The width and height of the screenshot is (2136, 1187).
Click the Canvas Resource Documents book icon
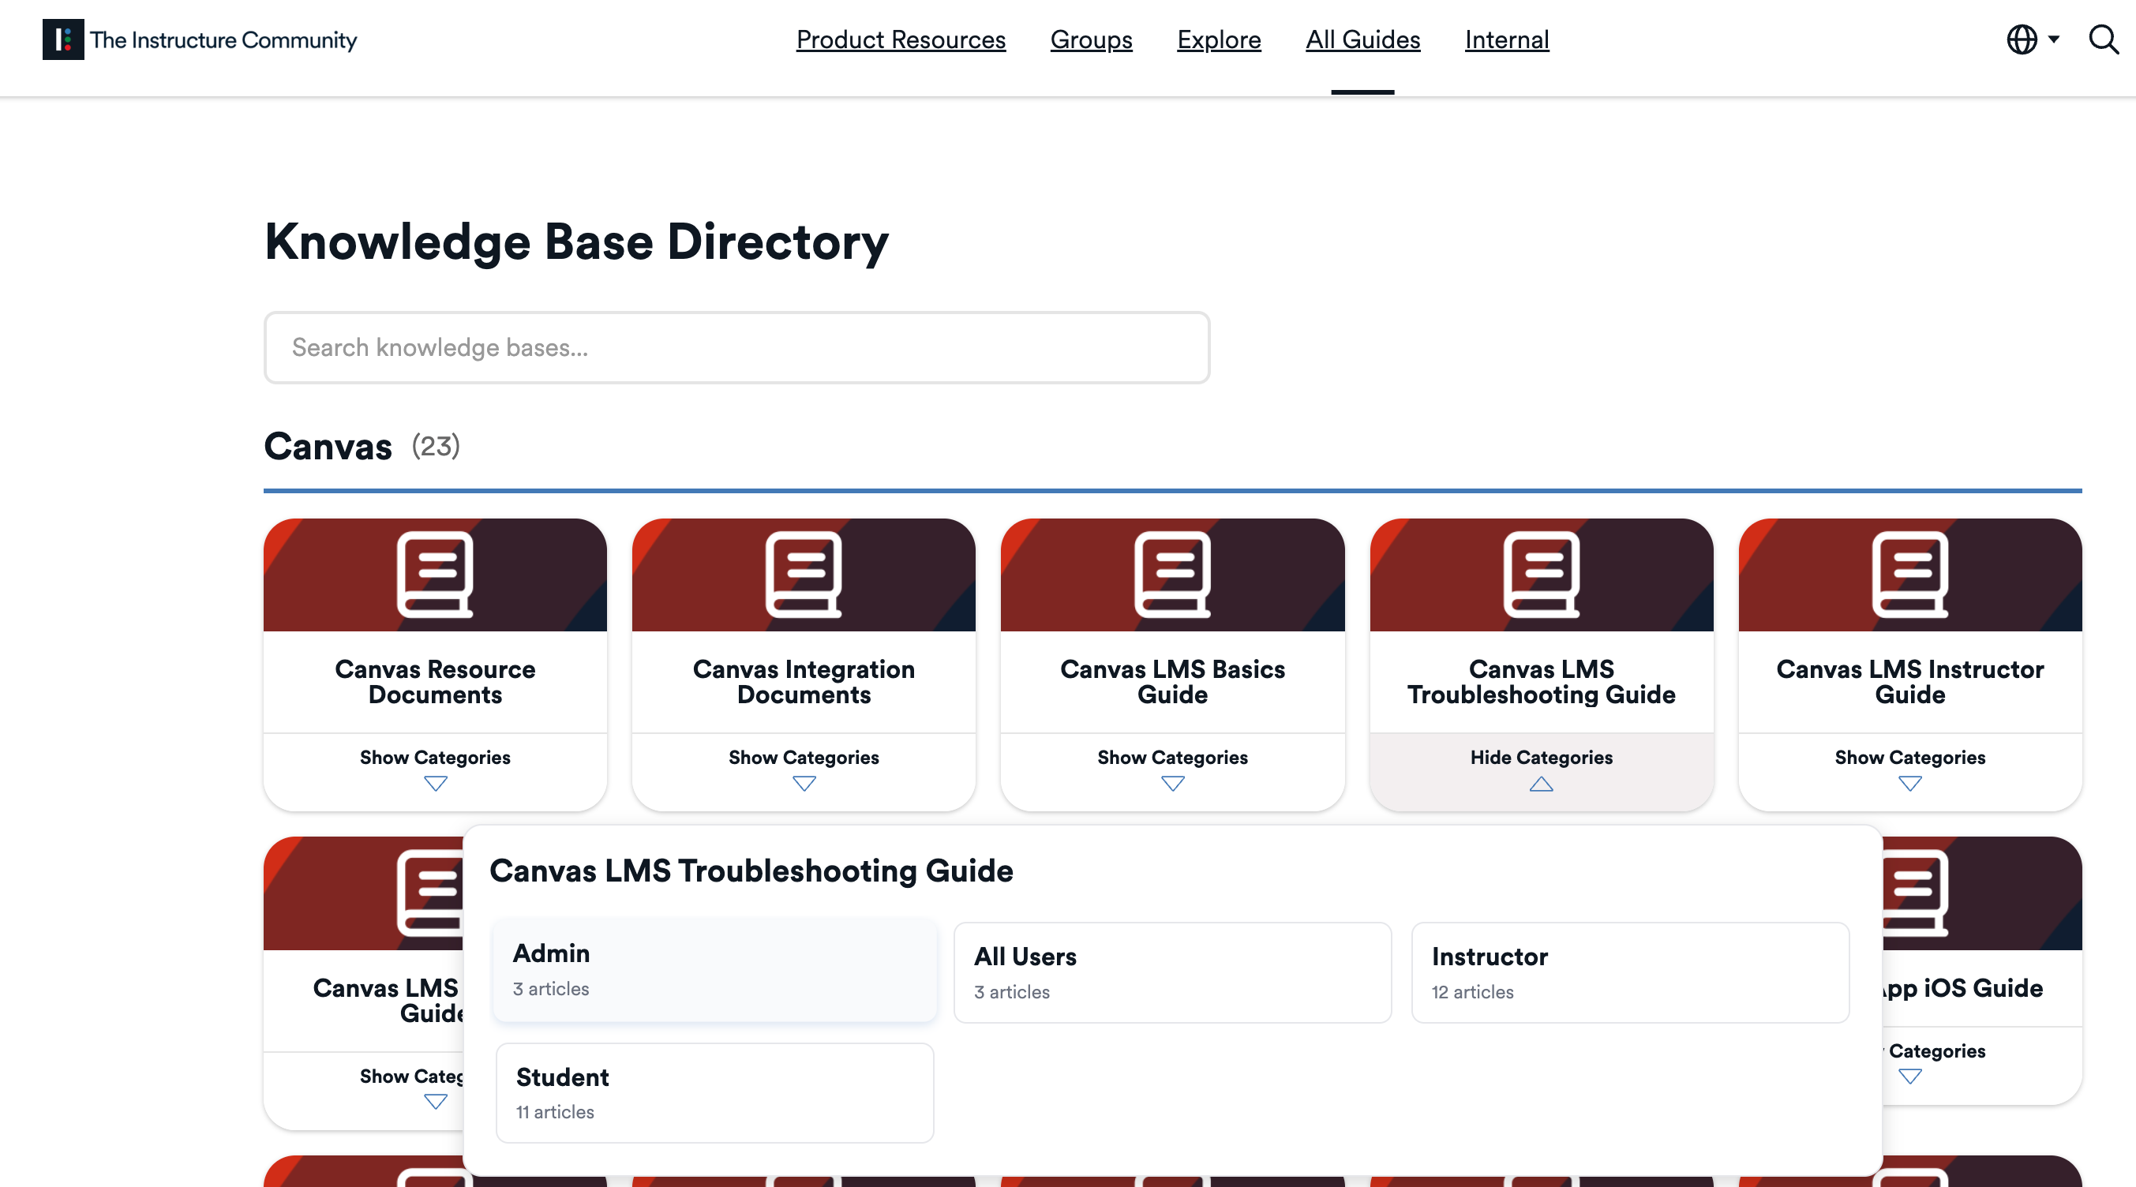(434, 575)
